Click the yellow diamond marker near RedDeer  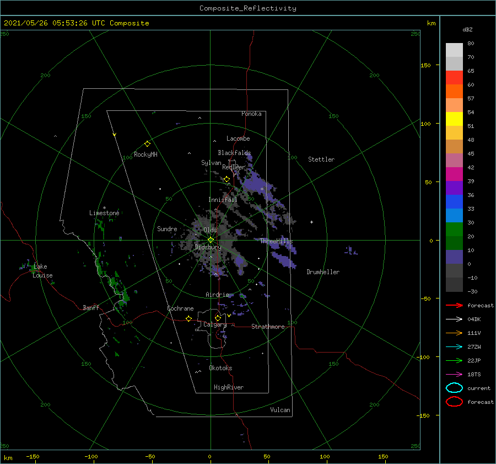click(x=227, y=179)
